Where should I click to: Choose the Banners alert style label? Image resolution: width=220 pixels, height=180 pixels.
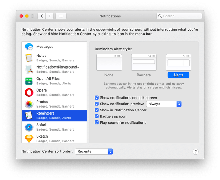point(144,75)
